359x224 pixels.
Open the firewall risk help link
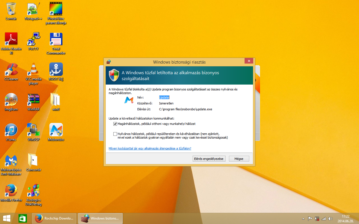tap(150, 148)
